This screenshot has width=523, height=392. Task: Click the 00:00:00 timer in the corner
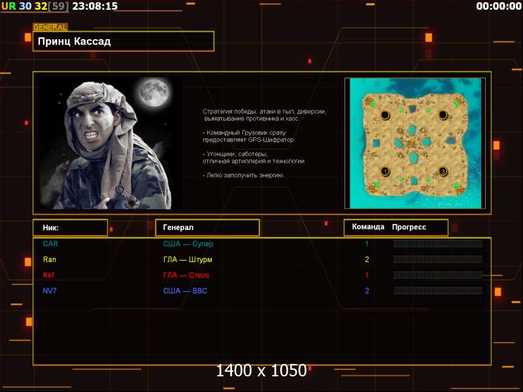click(x=499, y=6)
